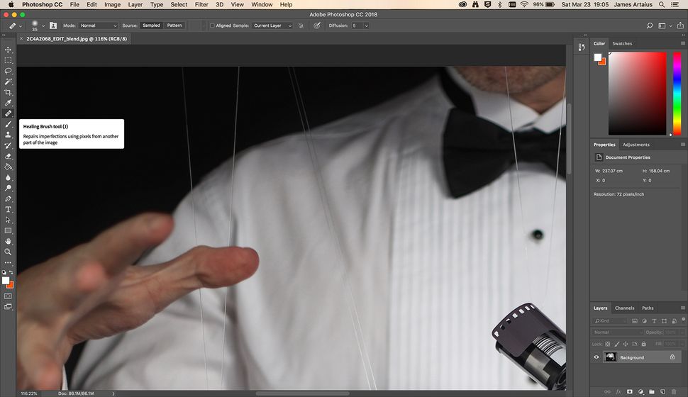The image size is (688, 397).
Task: Open the Layers panel flyout menu
Action: pos(683,308)
